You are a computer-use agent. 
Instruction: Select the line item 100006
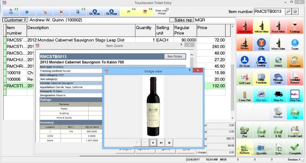[x=16, y=80]
